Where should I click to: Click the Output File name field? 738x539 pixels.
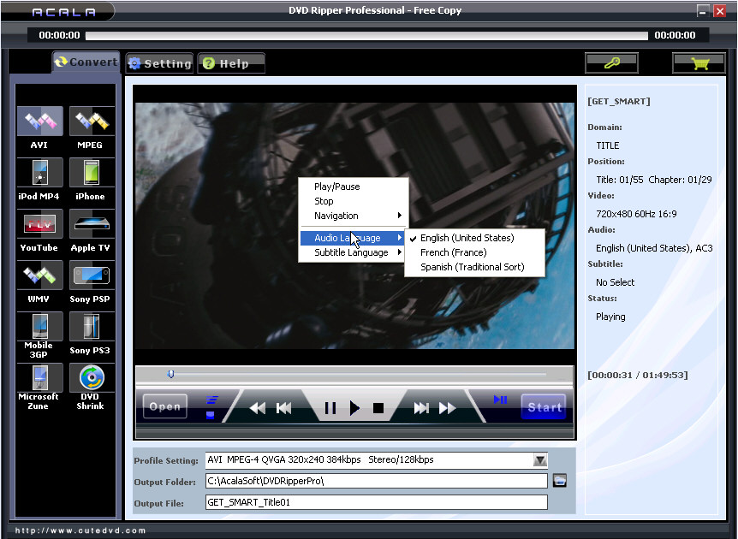point(376,502)
